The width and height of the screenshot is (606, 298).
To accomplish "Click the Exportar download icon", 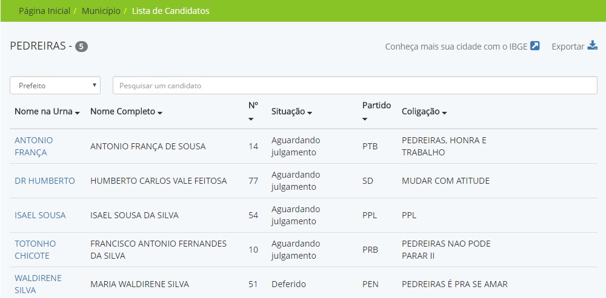I will tap(592, 46).
